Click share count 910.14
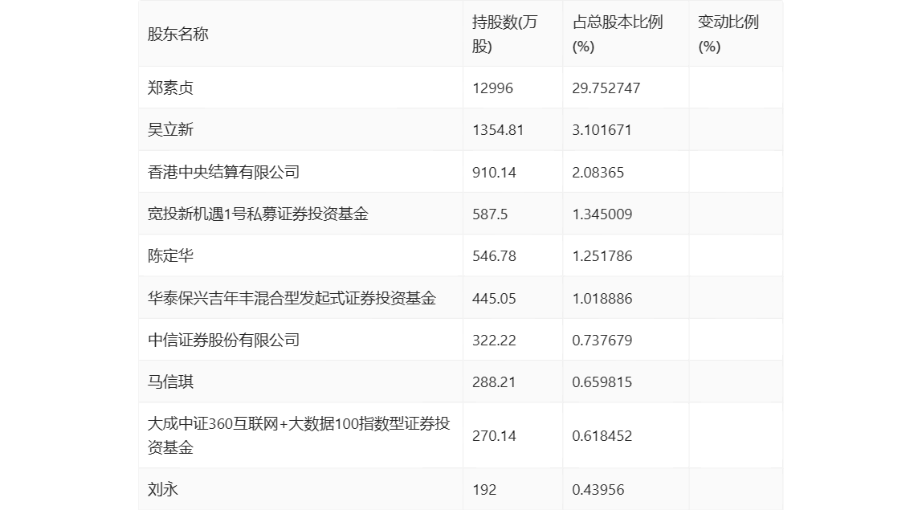 coord(494,173)
